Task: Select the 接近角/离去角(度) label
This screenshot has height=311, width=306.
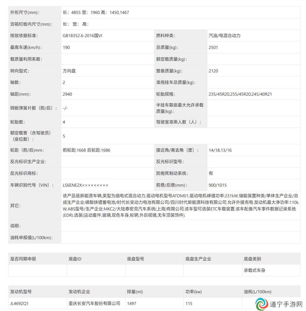Action: tap(177, 150)
